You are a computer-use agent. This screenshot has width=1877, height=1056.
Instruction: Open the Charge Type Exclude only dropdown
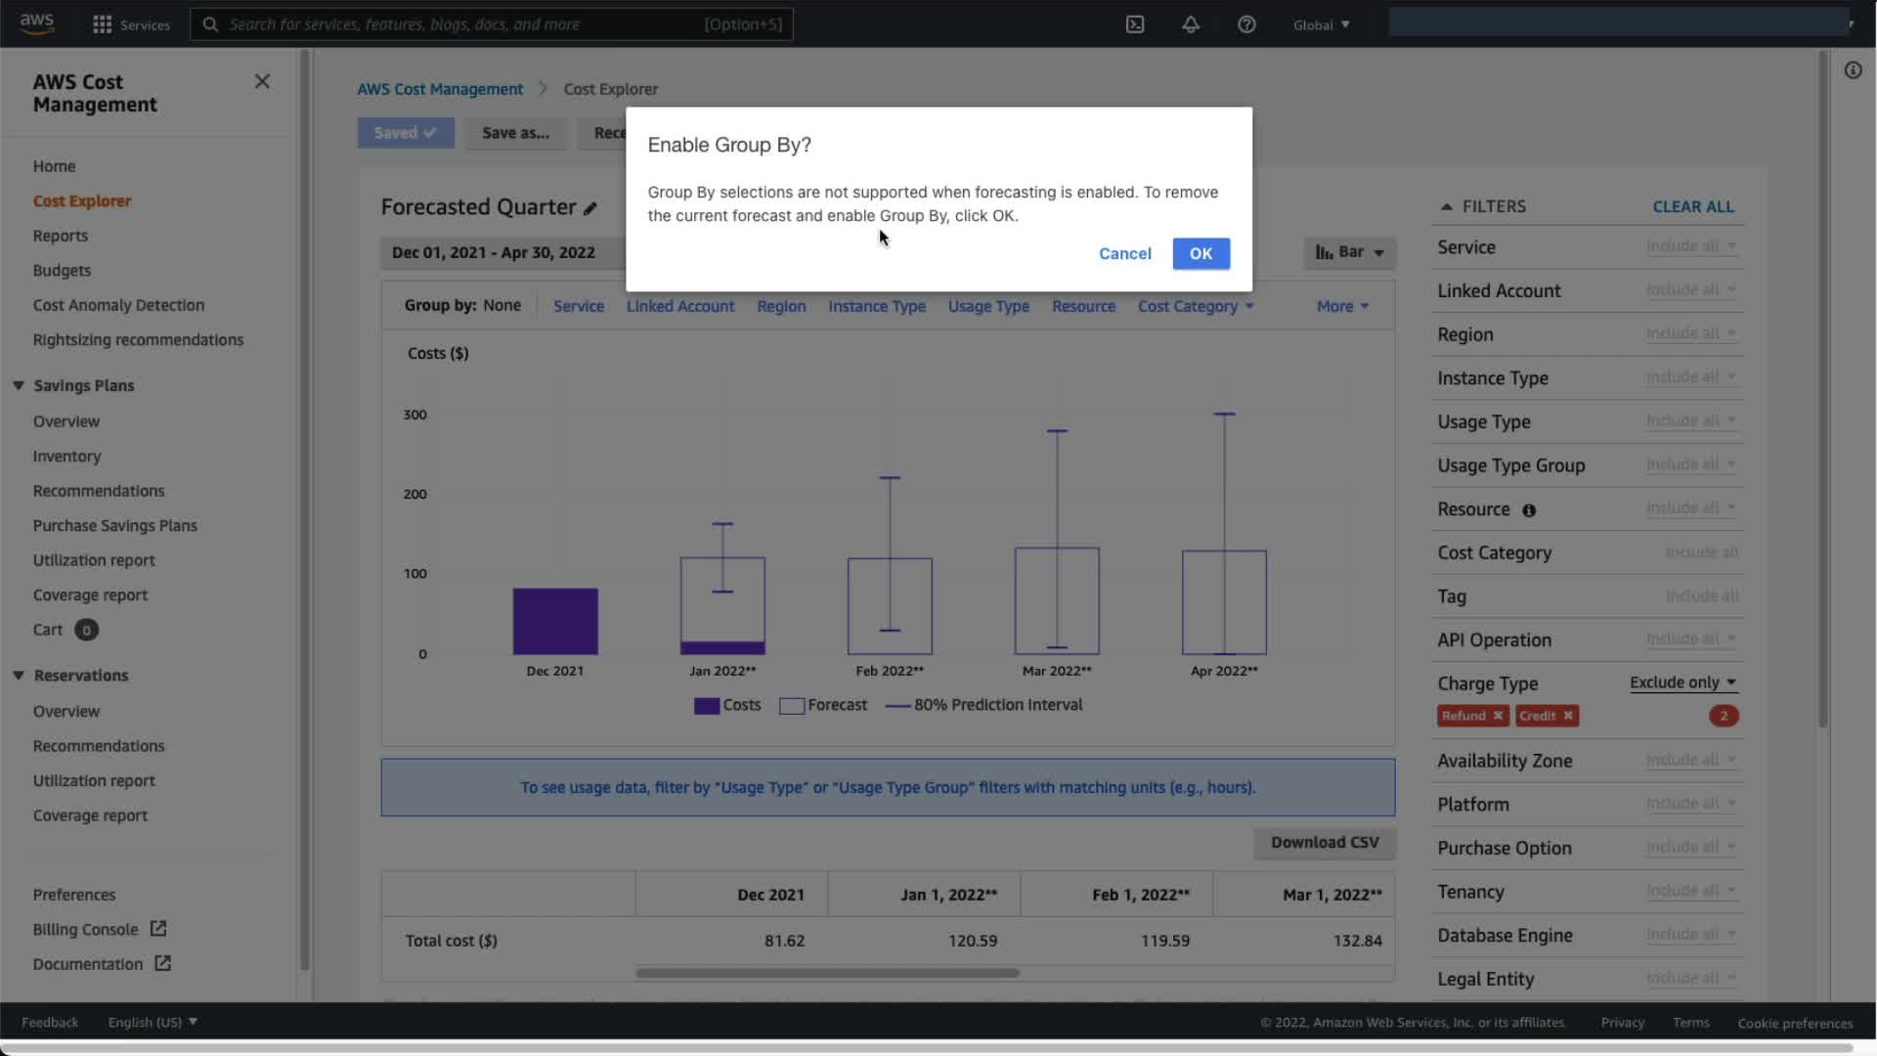coord(1682,682)
